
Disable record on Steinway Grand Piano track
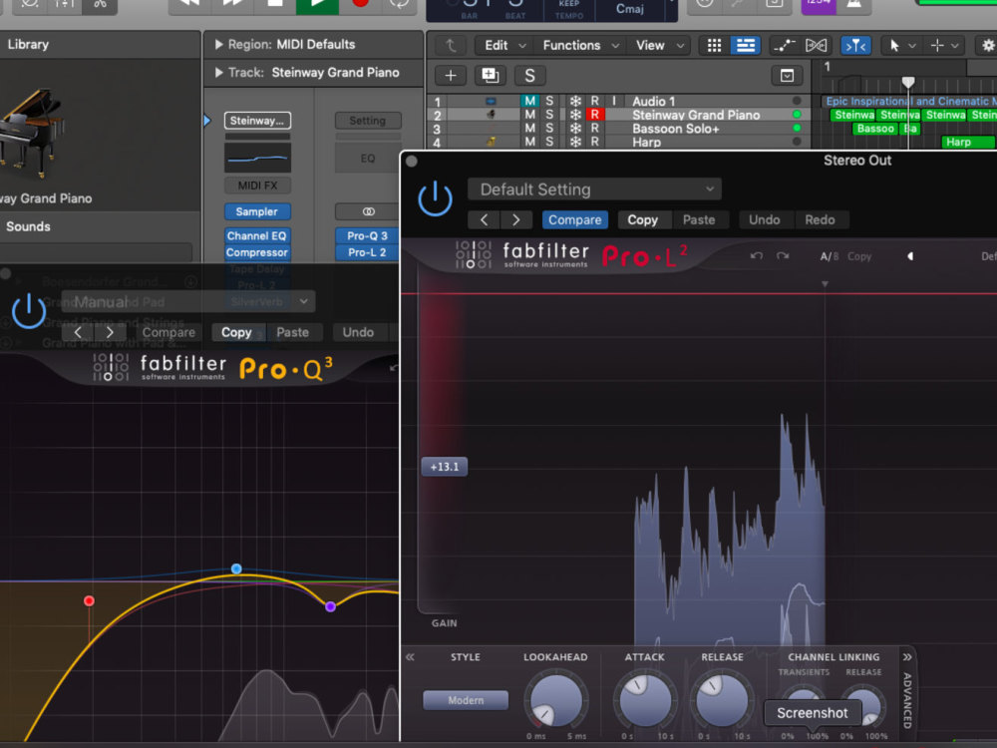pos(594,115)
